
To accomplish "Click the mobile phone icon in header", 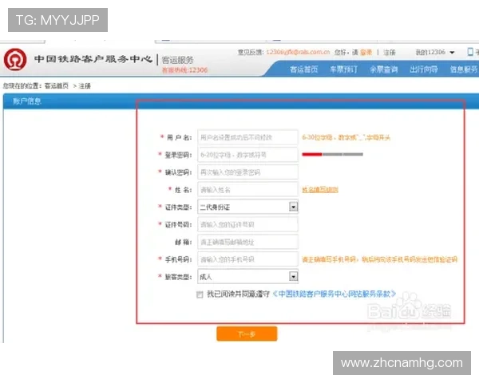I will click(470, 52).
